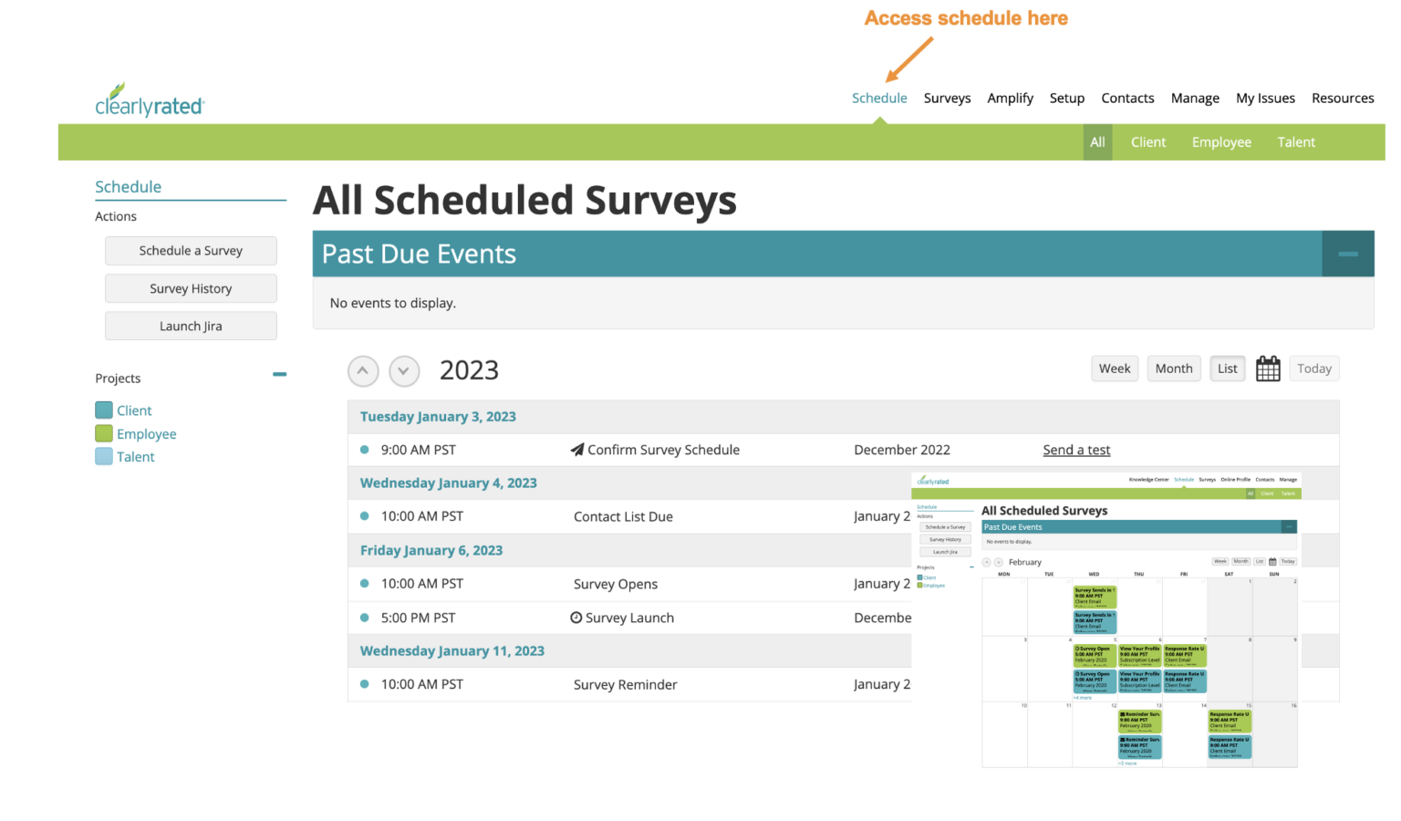The image size is (1401, 821).
Task: Click the dot next to Contact List Due
Action: click(x=366, y=515)
